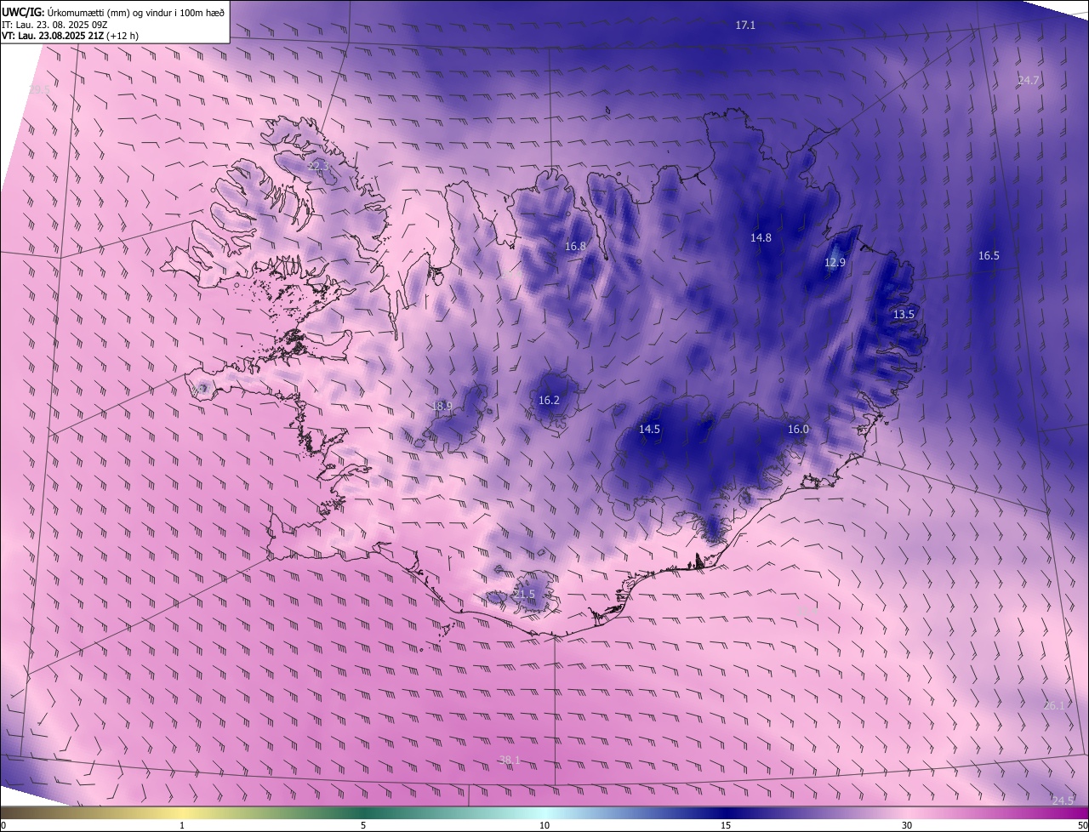The width and height of the screenshot is (1089, 832).
Task: Click the 16.0 value label
Action: tap(798, 430)
